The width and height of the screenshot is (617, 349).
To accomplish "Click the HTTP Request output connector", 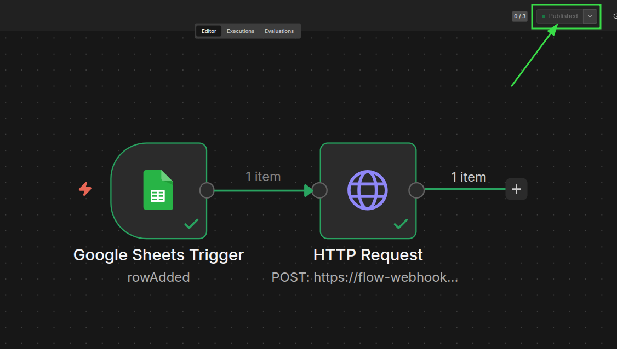I will (x=416, y=190).
